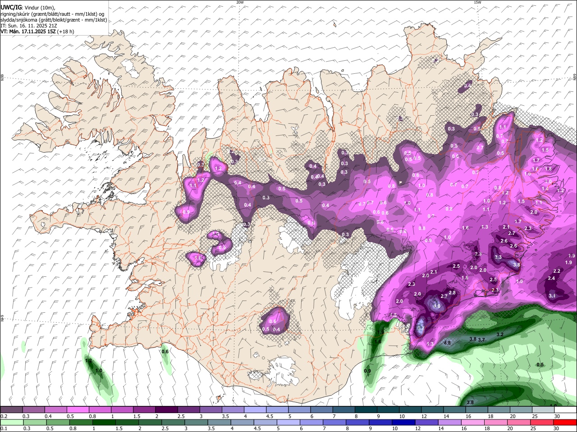577x432 pixels.
Task: Click the '20W' longitude label
Action: (x=240, y=2)
